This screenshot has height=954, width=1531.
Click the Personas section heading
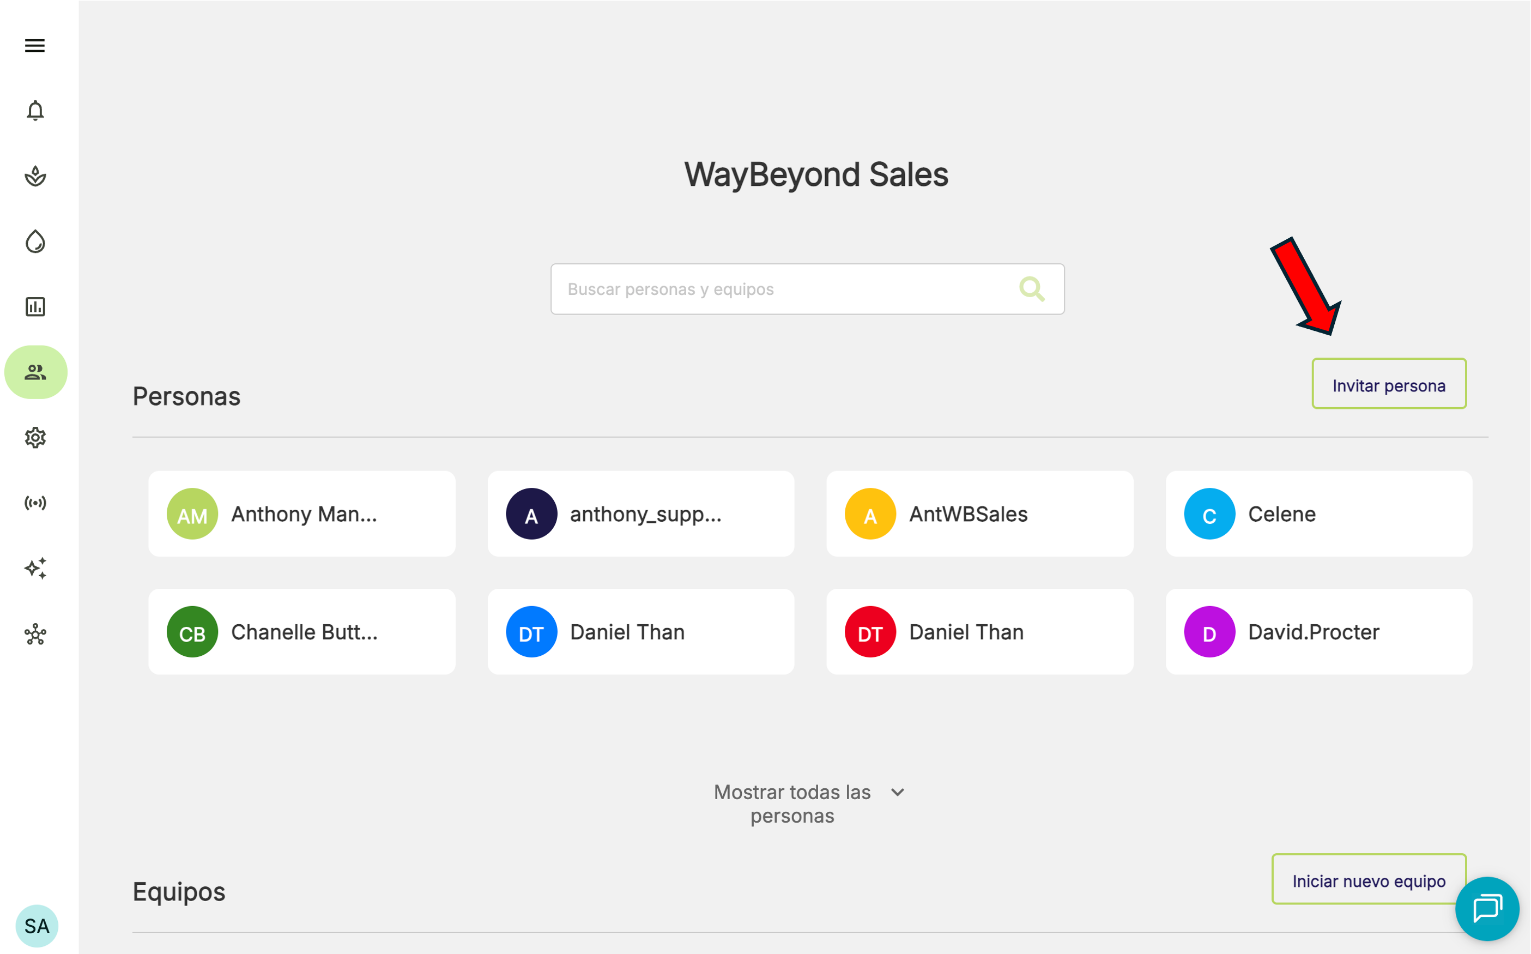point(187,396)
